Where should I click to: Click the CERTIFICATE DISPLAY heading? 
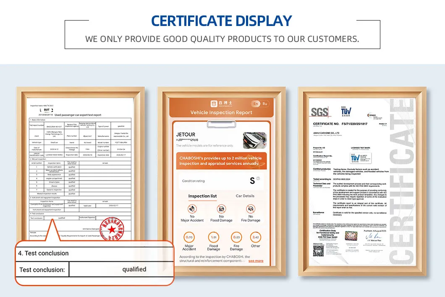[x=222, y=21]
